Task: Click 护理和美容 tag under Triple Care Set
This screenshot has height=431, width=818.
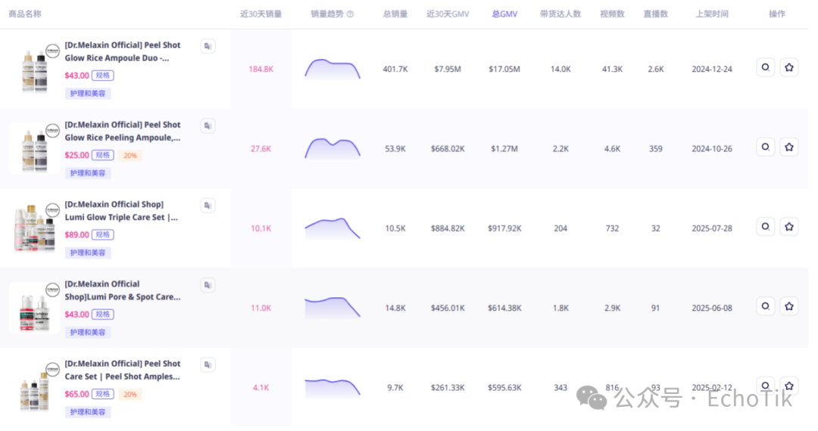Action: [88, 253]
